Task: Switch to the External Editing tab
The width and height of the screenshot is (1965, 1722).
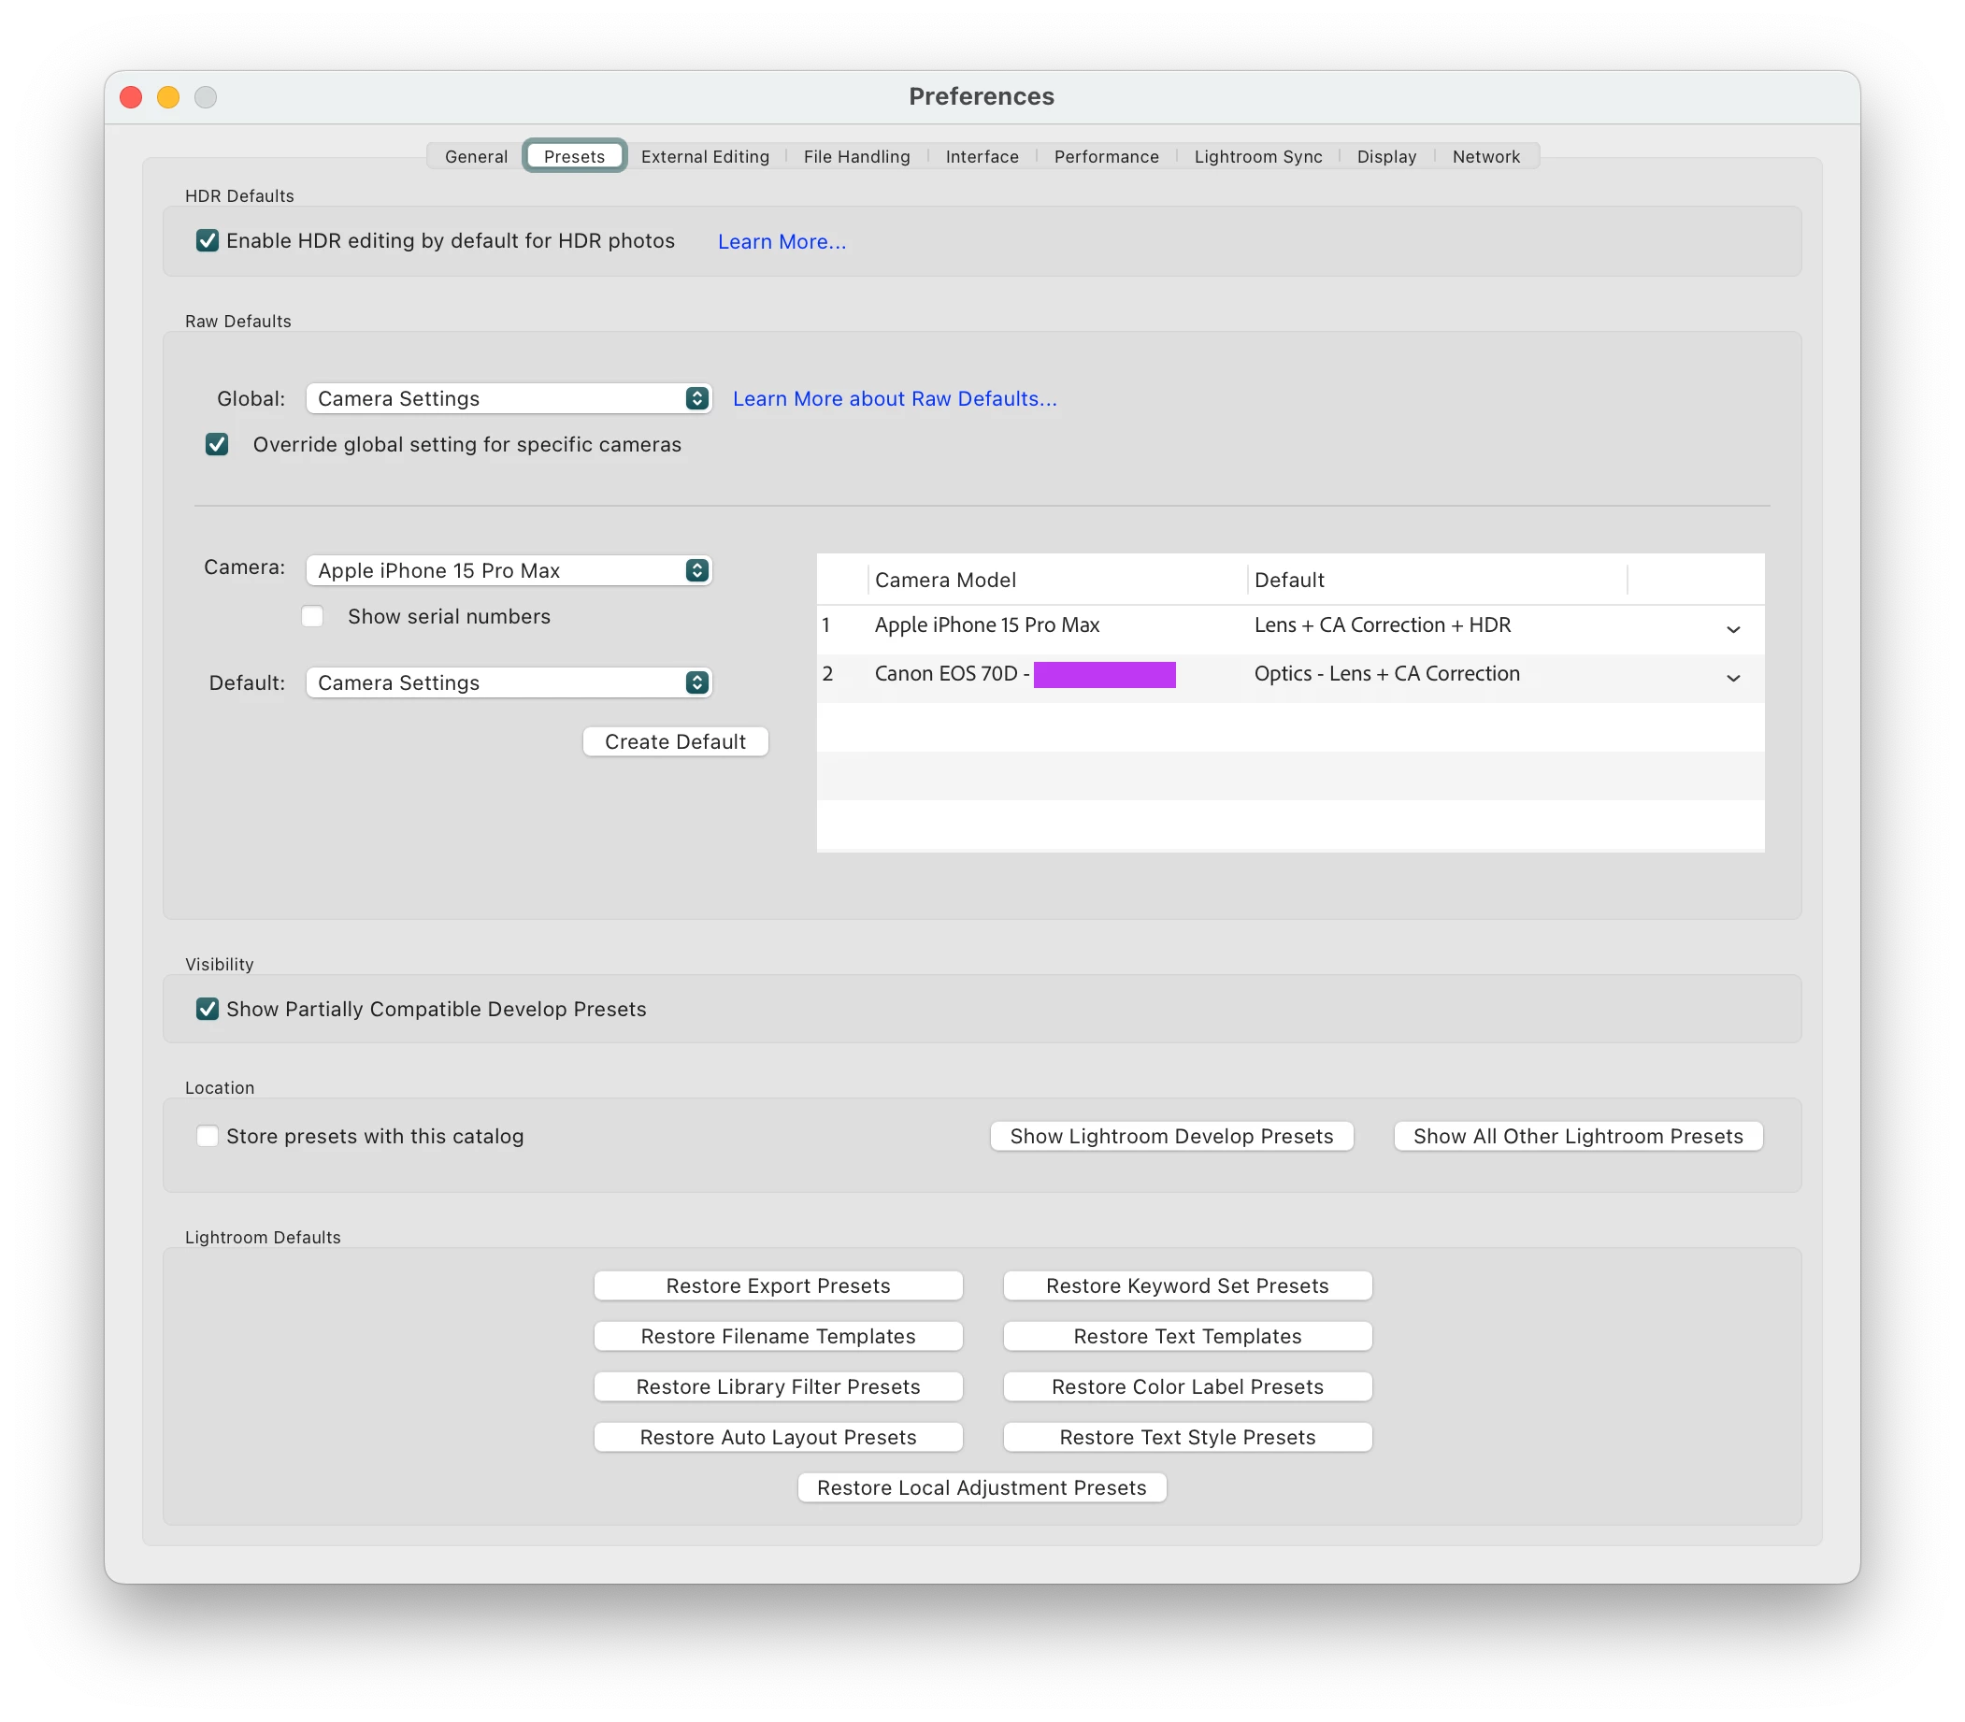Action: [704, 157]
